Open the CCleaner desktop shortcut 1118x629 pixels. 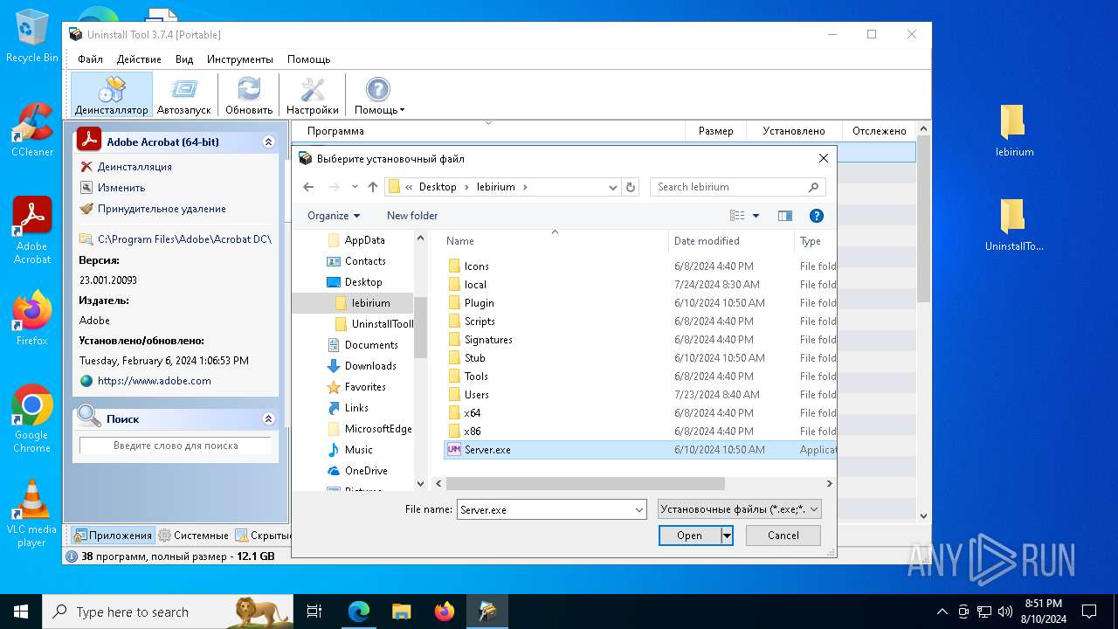[x=32, y=129]
